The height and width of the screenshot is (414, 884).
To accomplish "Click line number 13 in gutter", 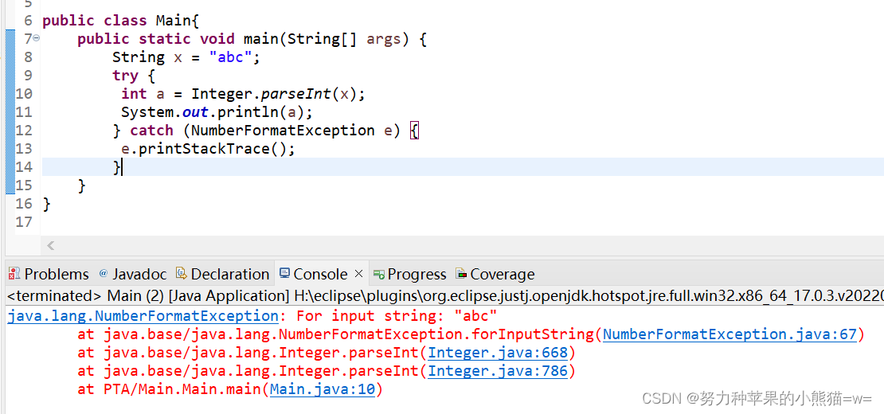I will [24, 149].
